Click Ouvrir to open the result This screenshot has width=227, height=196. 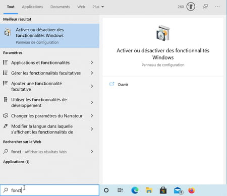pyautogui.click(x=123, y=85)
